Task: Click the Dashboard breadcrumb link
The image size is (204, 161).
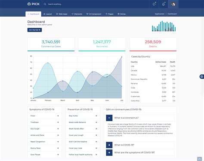Action: pos(172,14)
